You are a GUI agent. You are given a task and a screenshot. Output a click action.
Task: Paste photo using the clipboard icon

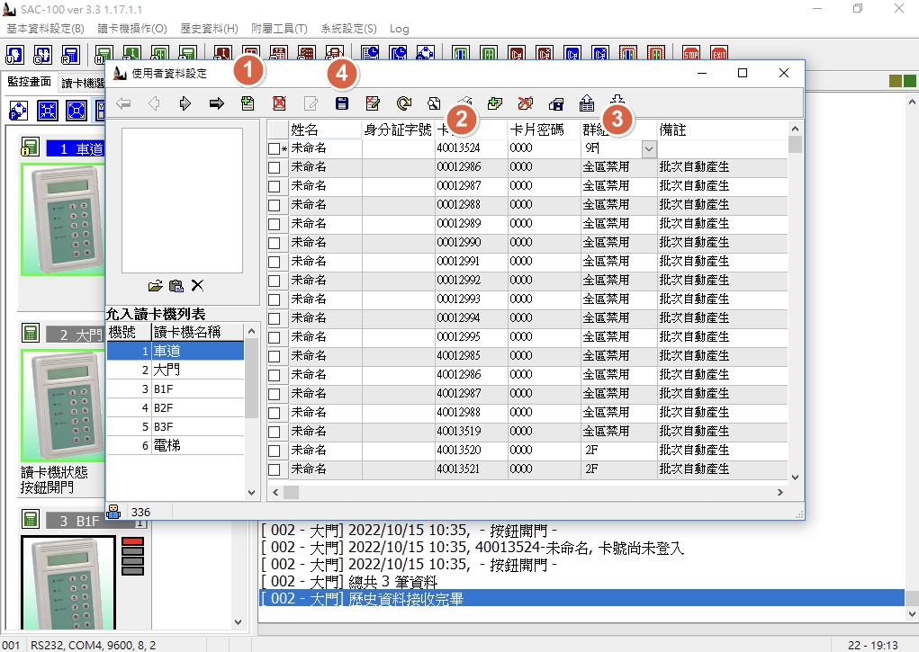pos(176,286)
